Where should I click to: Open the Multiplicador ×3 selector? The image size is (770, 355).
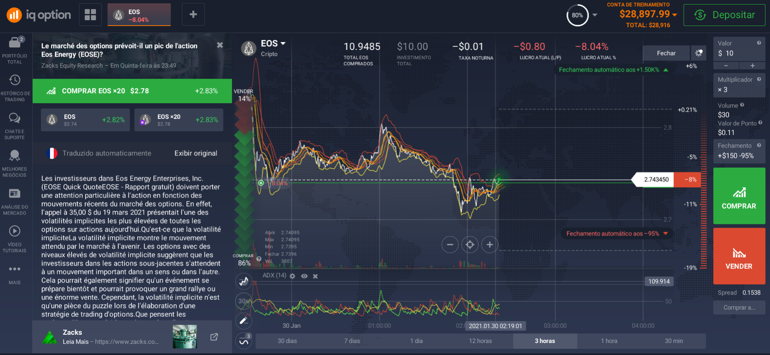coord(739,85)
